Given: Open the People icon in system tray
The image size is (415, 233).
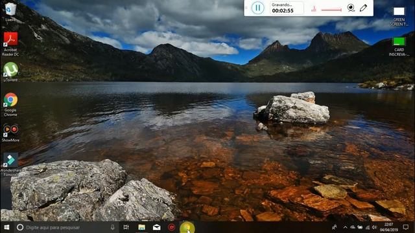Looking at the screenshot, I should (335, 227).
